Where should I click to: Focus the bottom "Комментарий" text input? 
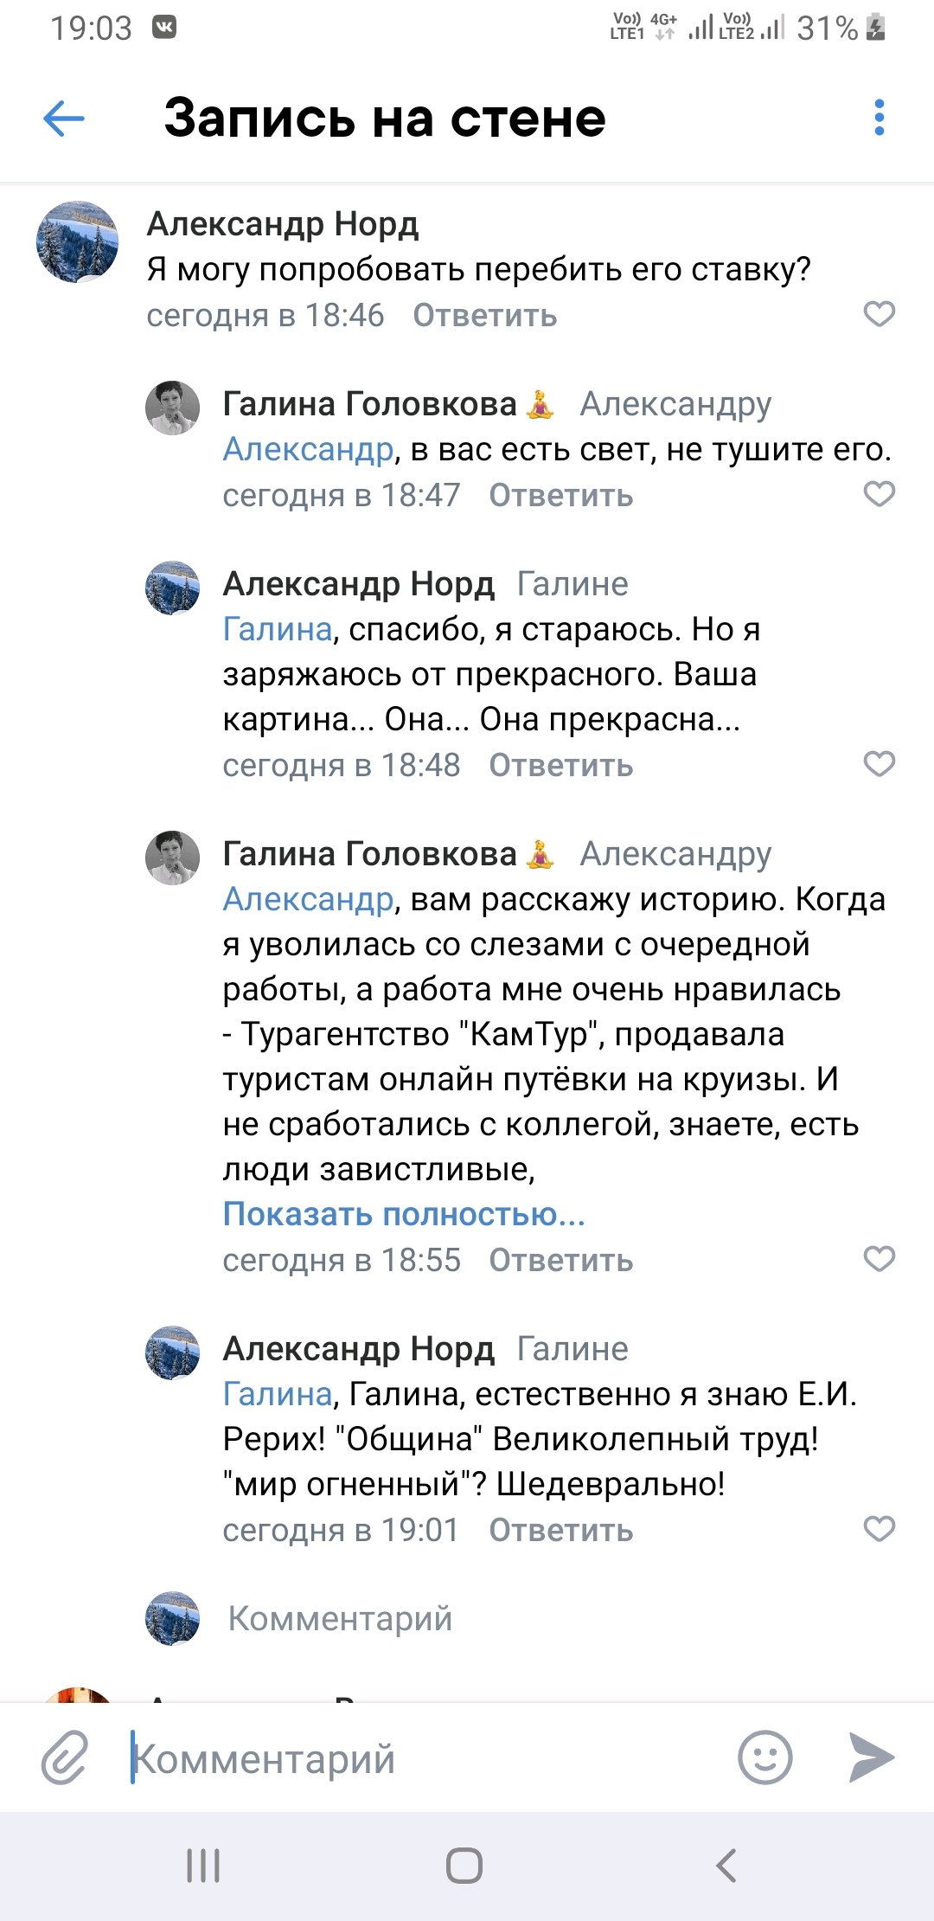tap(424, 1759)
